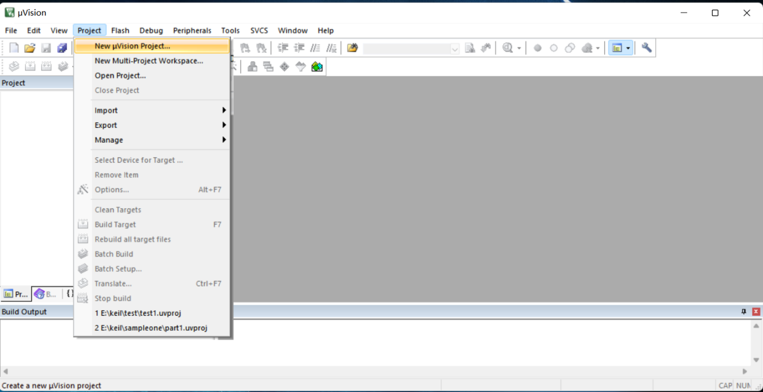Open the debug session dropdown arrow
This screenshot has width=763, height=392.
point(519,48)
